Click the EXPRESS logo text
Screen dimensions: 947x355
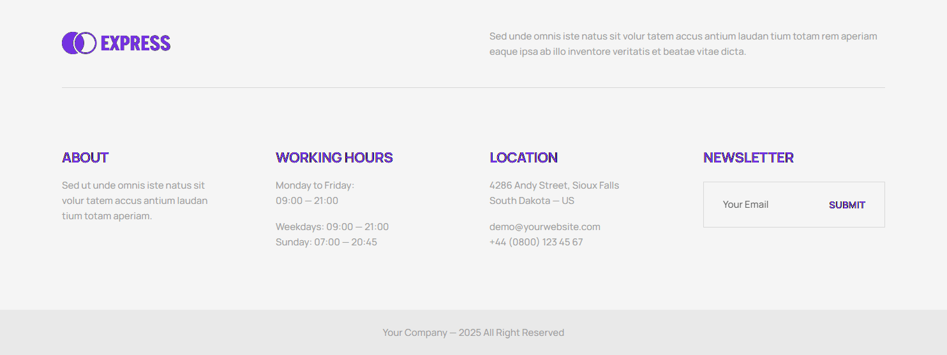(135, 43)
